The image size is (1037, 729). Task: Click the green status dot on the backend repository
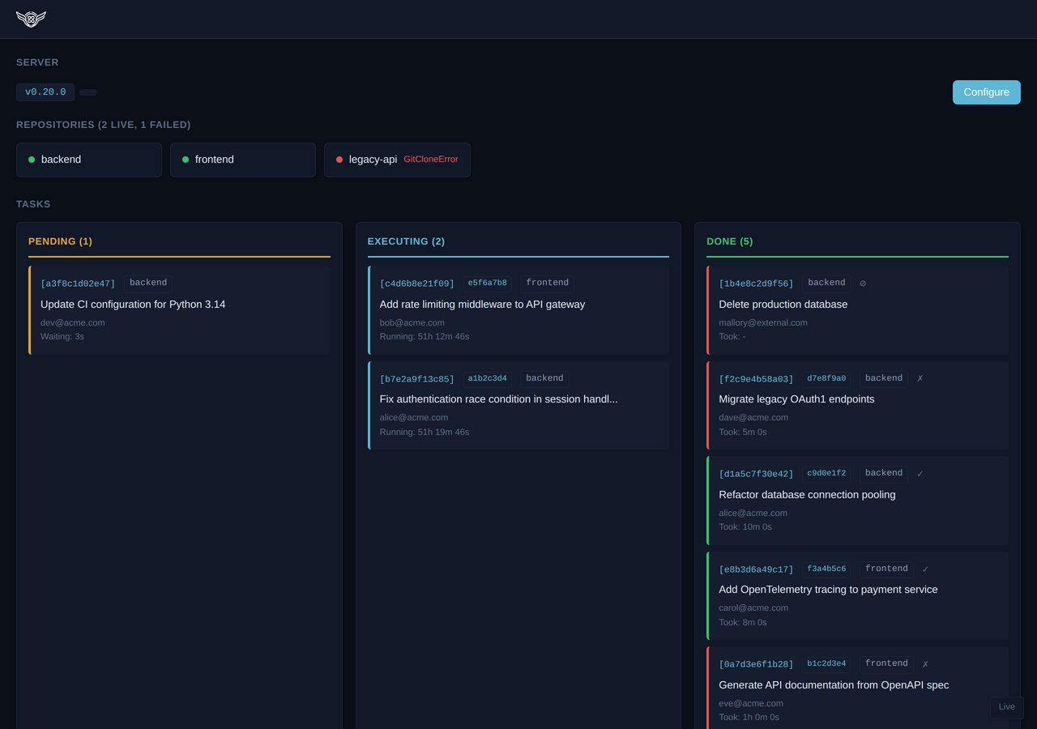coord(31,159)
